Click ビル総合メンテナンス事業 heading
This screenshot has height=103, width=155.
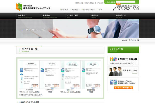(x=29, y=102)
